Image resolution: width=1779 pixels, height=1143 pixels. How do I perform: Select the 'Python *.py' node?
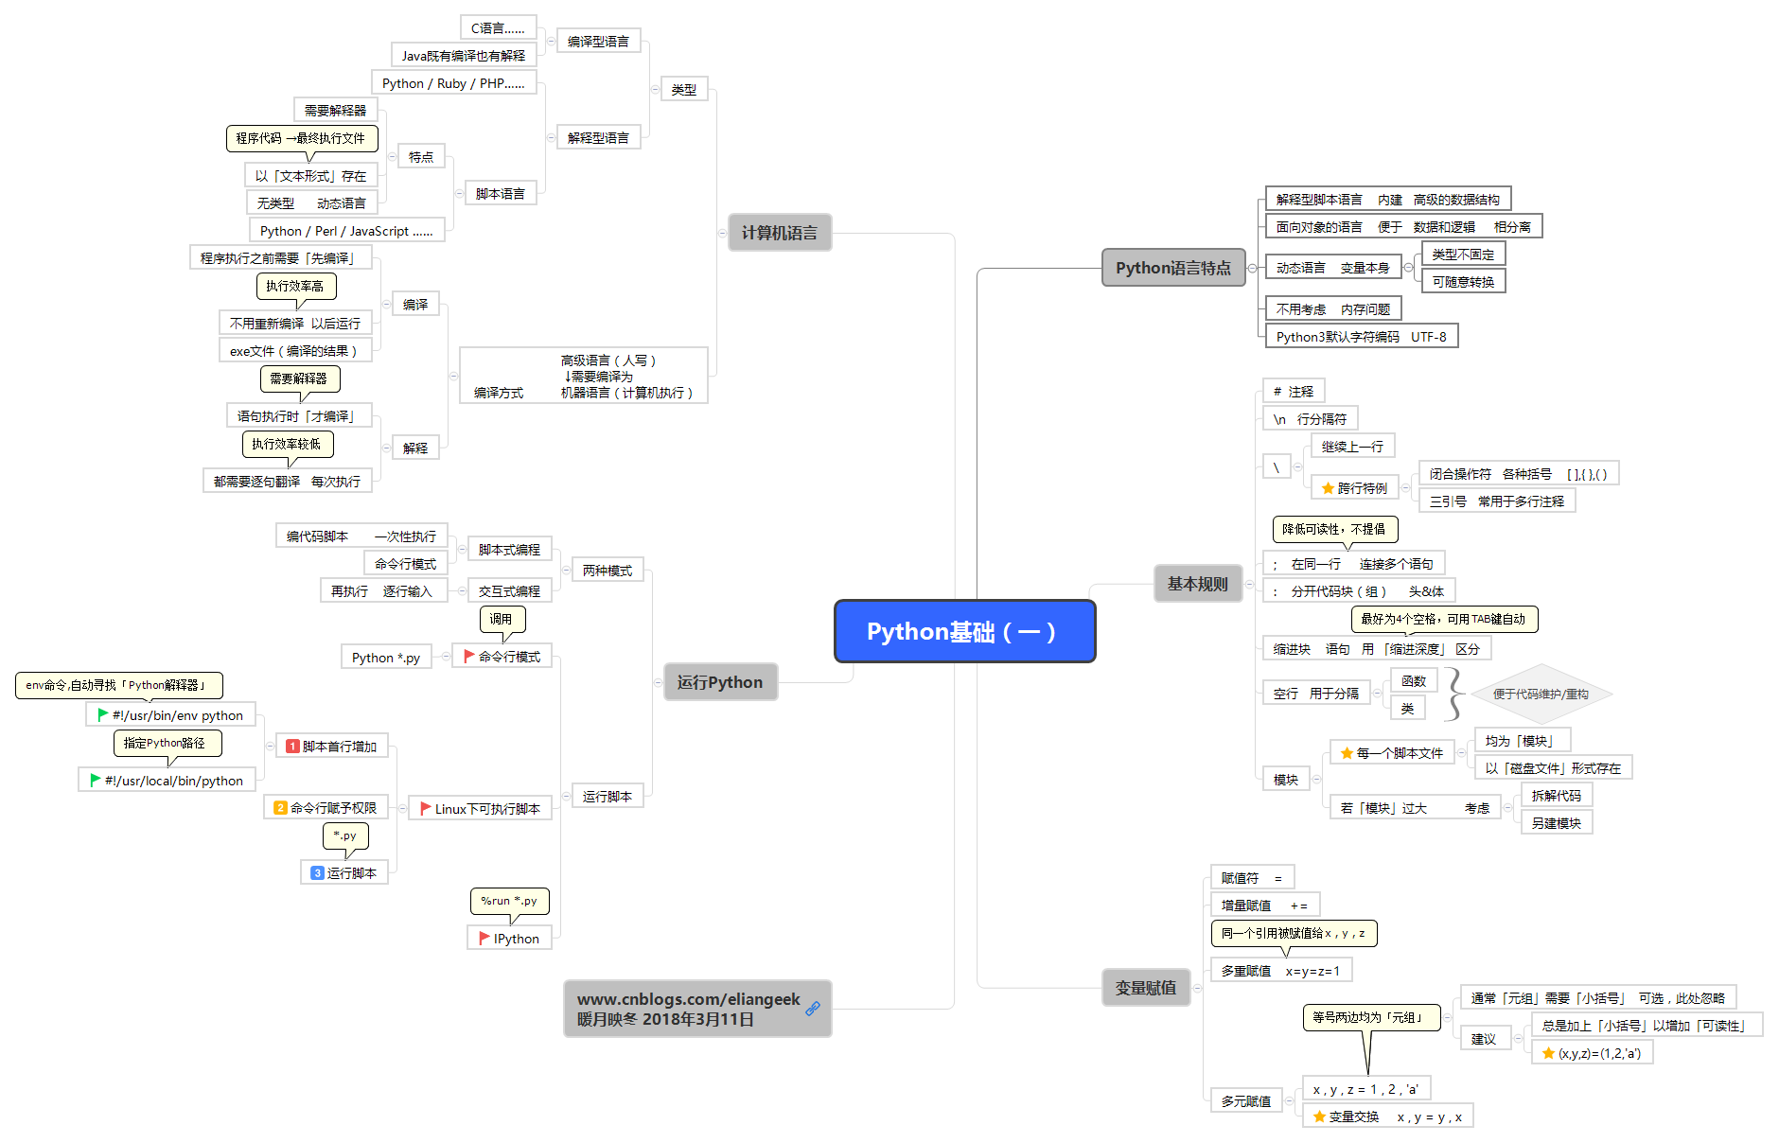tap(386, 657)
